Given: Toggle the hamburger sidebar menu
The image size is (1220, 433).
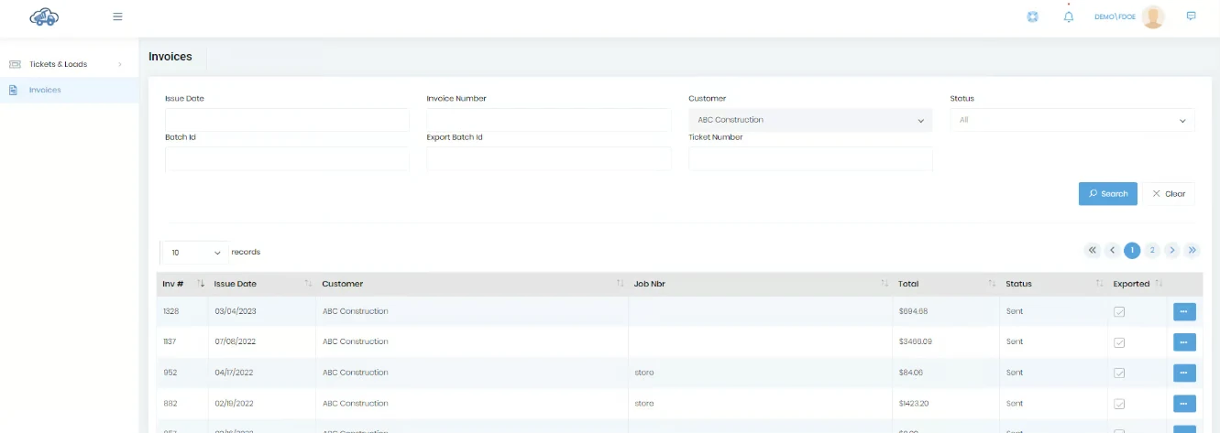Looking at the screenshot, I should click(x=117, y=16).
